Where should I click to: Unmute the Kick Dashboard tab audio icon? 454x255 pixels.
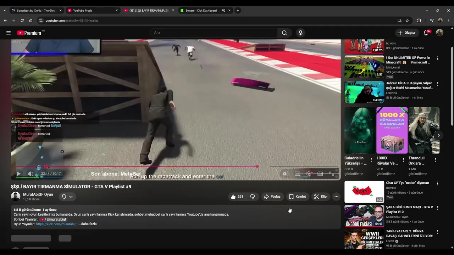pyautogui.click(x=223, y=11)
